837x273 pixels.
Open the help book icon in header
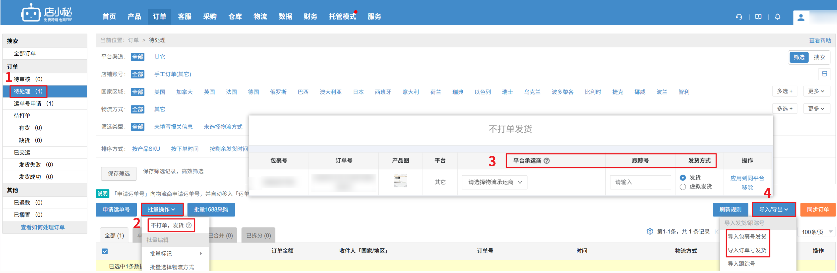pos(758,16)
